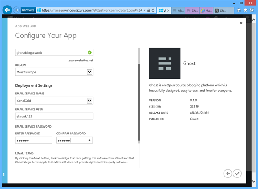Switch to the first 'Gh...' purple tab

click(192, 11)
